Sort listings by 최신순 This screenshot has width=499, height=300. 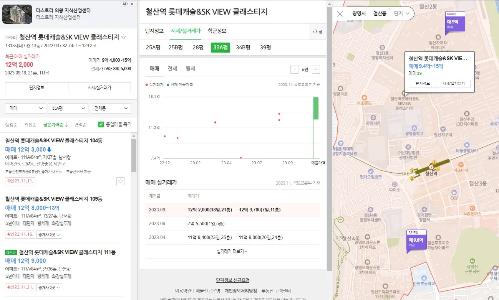[30, 125]
